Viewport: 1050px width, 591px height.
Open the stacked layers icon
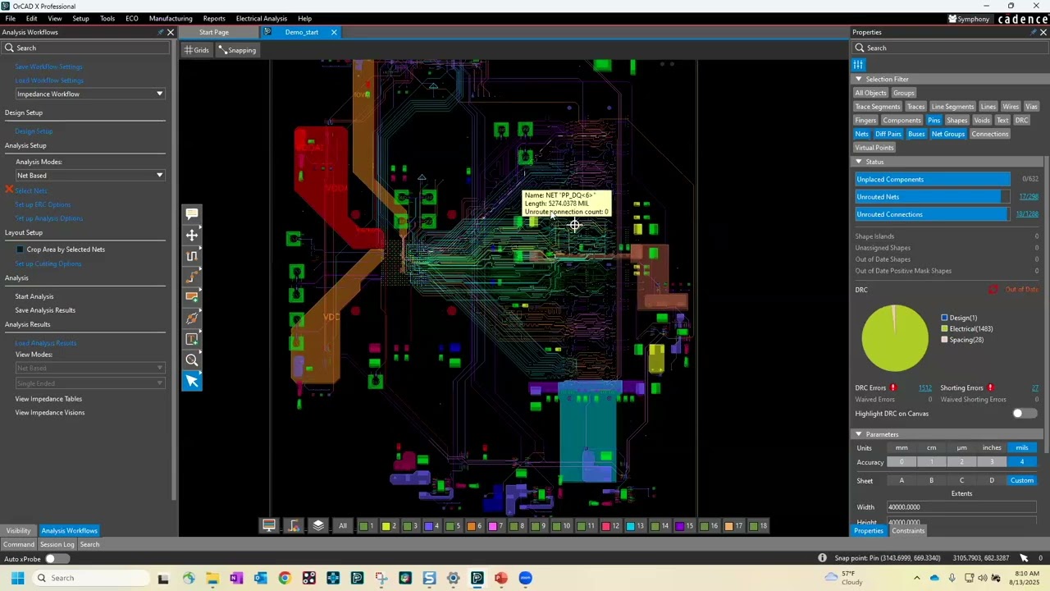pos(318,526)
